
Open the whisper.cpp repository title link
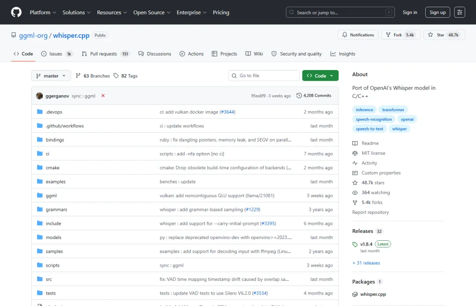pyautogui.click(x=71, y=36)
